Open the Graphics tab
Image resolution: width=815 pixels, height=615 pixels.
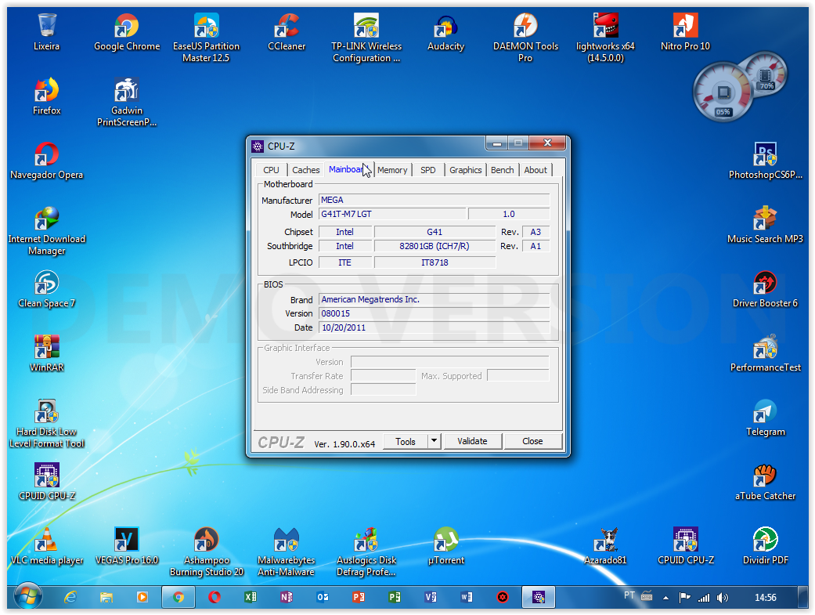(x=466, y=170)
